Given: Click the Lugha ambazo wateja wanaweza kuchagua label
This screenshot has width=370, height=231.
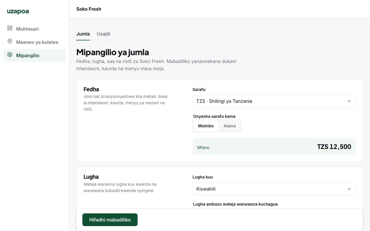Looking at the screenshot, I should [235, 204].
